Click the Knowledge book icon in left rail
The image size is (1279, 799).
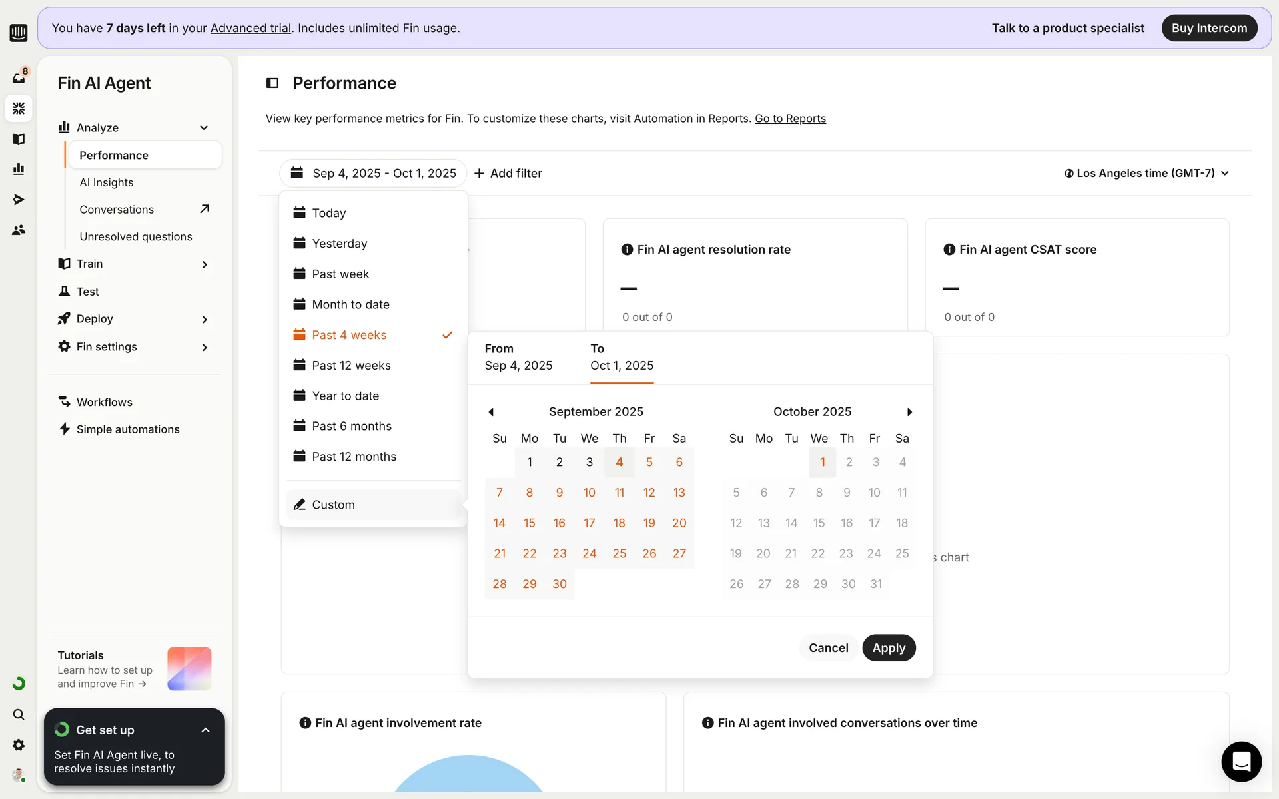(x=19, y=139)
